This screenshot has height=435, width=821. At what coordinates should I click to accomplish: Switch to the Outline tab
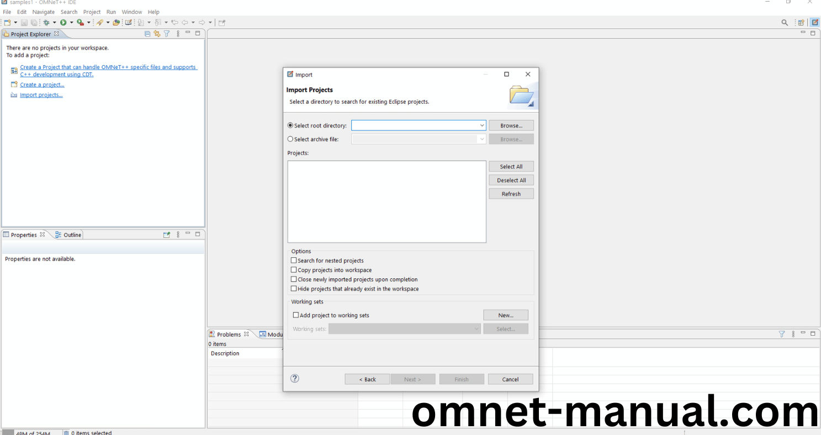(x=68, y=235)
